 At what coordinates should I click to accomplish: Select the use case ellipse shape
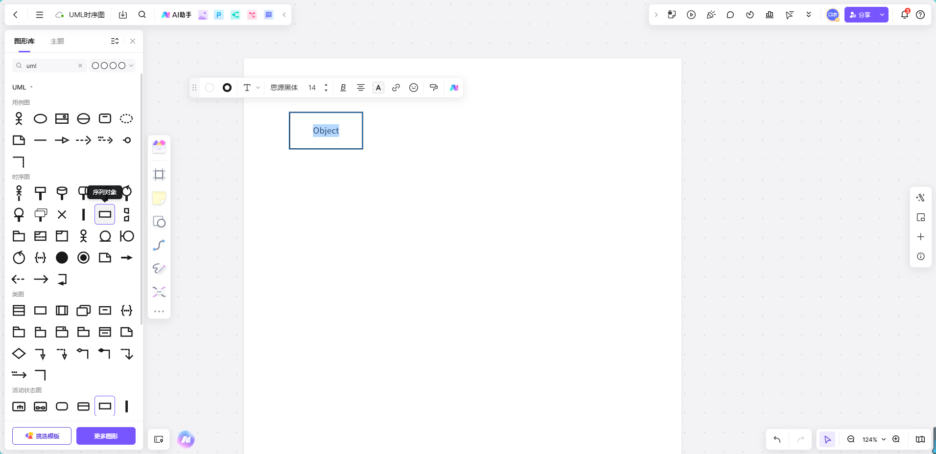click(40, 118)
